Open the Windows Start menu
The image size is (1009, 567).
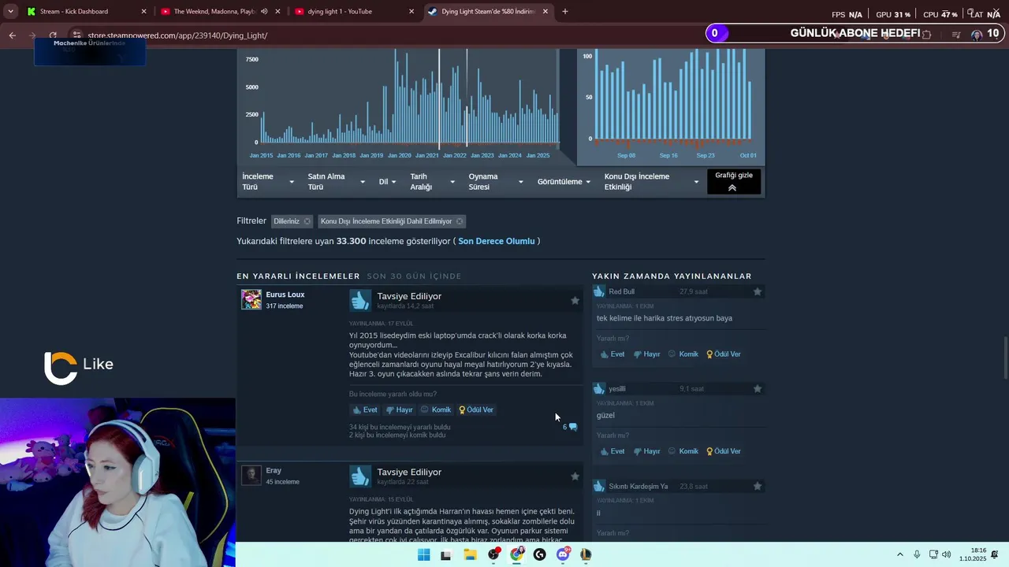pos(423,554)
